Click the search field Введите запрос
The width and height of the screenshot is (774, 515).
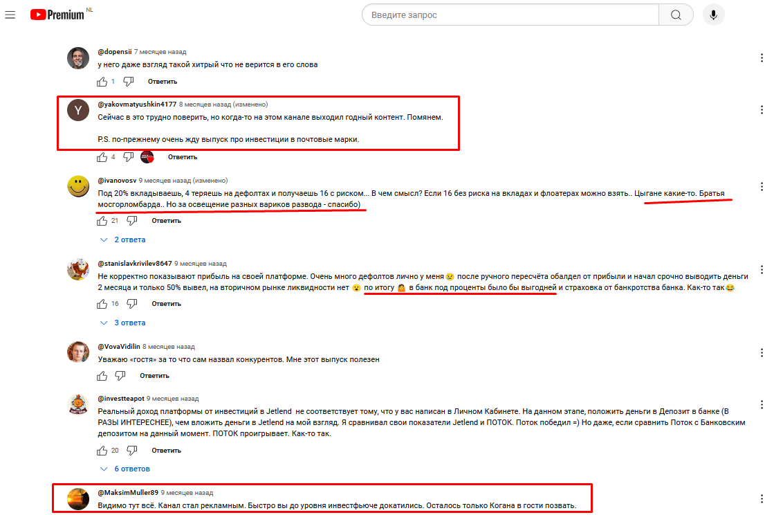tap(510, 15)
